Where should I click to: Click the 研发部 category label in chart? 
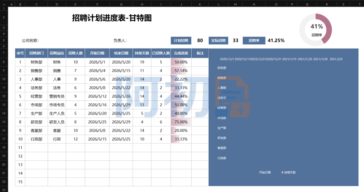point(222,138)
